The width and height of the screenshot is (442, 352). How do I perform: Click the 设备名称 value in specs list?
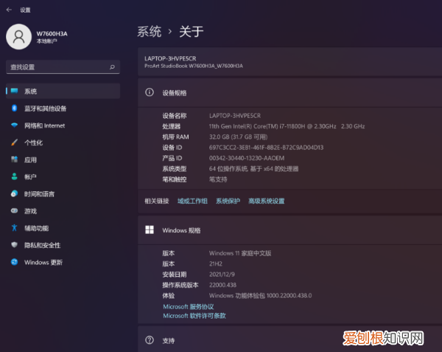235,116
